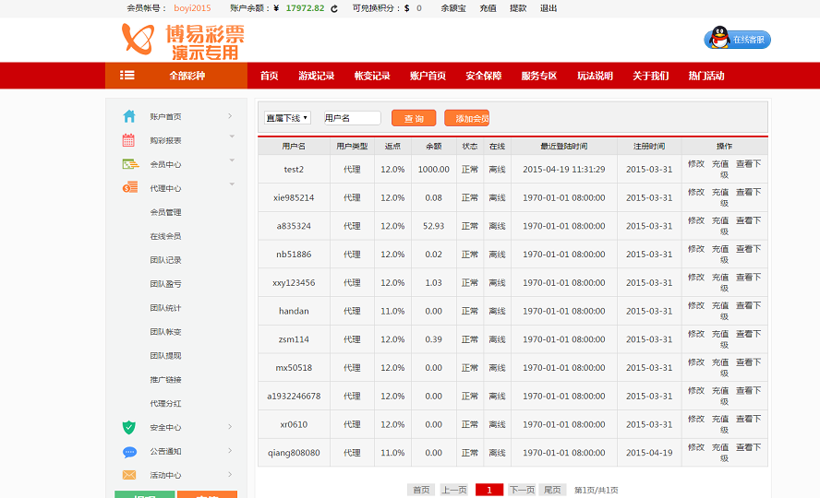This screenshot has height=498, width=820.
Task: Open 游戏记录 in the red navigation bar
Action: (316, 76)
